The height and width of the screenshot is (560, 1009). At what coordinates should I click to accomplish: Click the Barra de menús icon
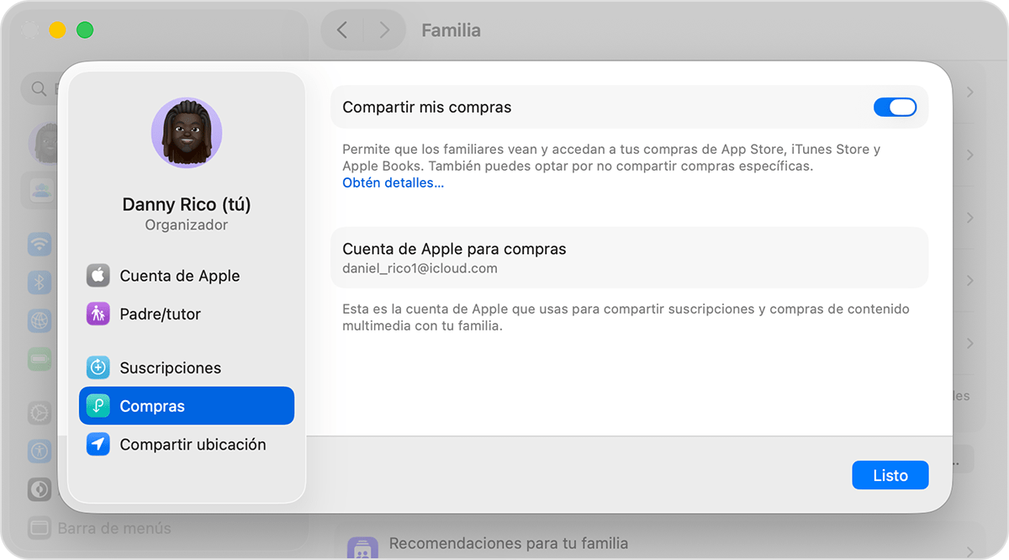(x=39, y=528)
